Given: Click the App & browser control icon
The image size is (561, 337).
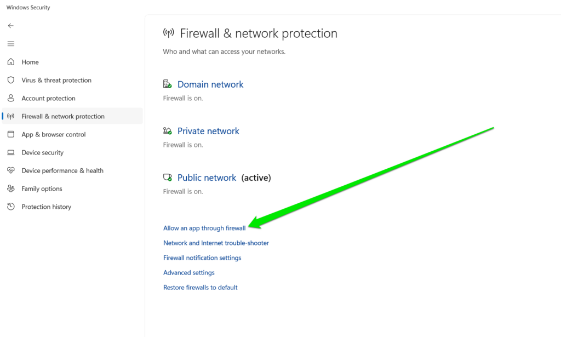Looking at the screenshot, I should click(11, 134).
